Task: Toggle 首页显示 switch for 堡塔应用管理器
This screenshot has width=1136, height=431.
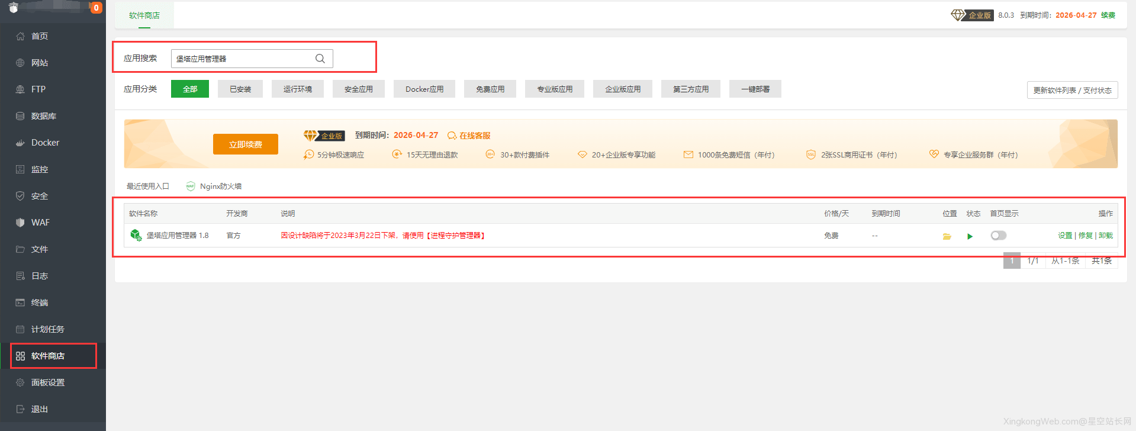Action: [999, 236]
